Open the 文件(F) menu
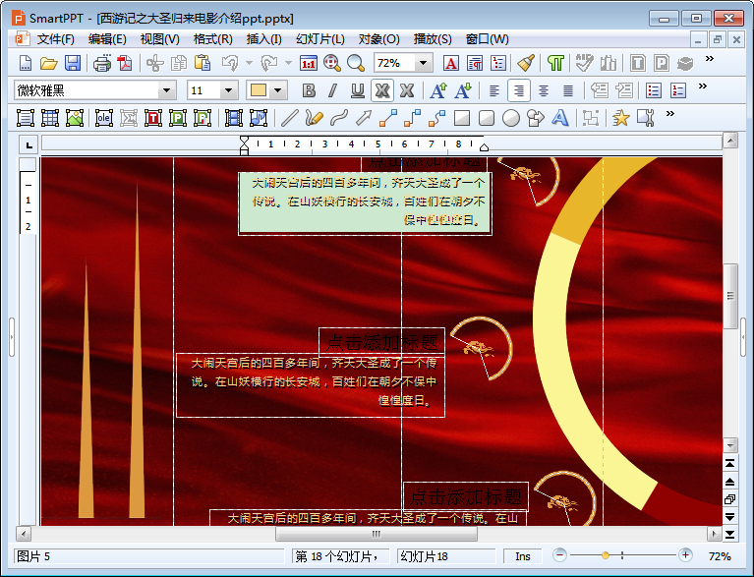 (55, 39)
